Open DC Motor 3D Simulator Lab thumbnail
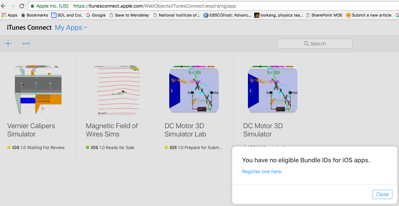This screenshot has height=206, width=399. [194, 90]
